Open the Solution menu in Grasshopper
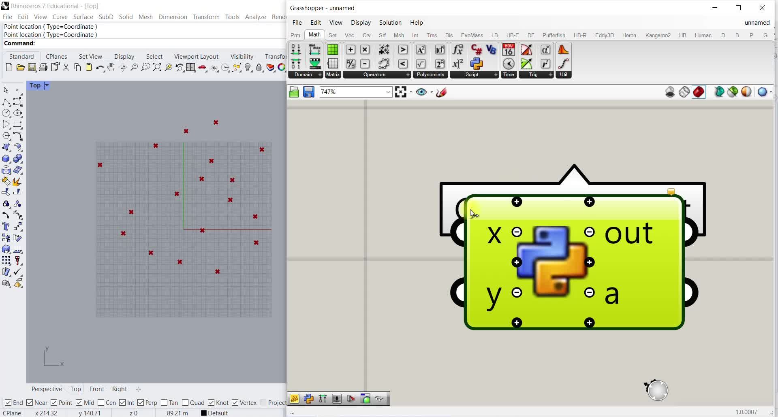This screenshot has height=417, width=778. (390, 23)
